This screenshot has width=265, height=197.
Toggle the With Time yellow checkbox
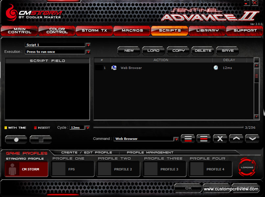pyautogui.click(x=6, y=128)
